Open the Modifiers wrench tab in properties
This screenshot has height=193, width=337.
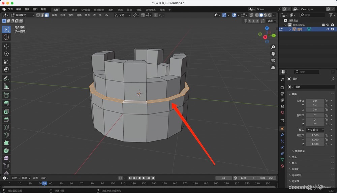point(282,135)
